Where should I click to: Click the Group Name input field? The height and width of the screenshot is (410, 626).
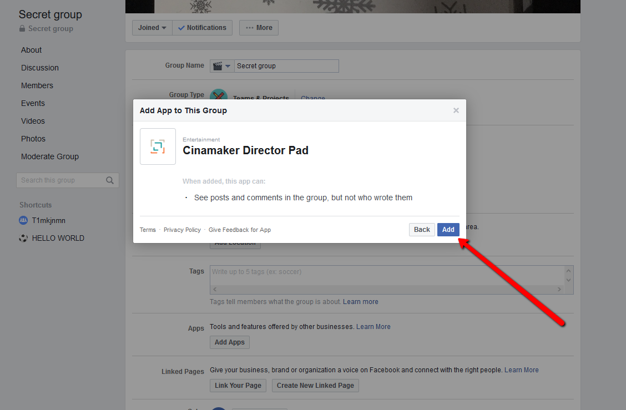286,66
